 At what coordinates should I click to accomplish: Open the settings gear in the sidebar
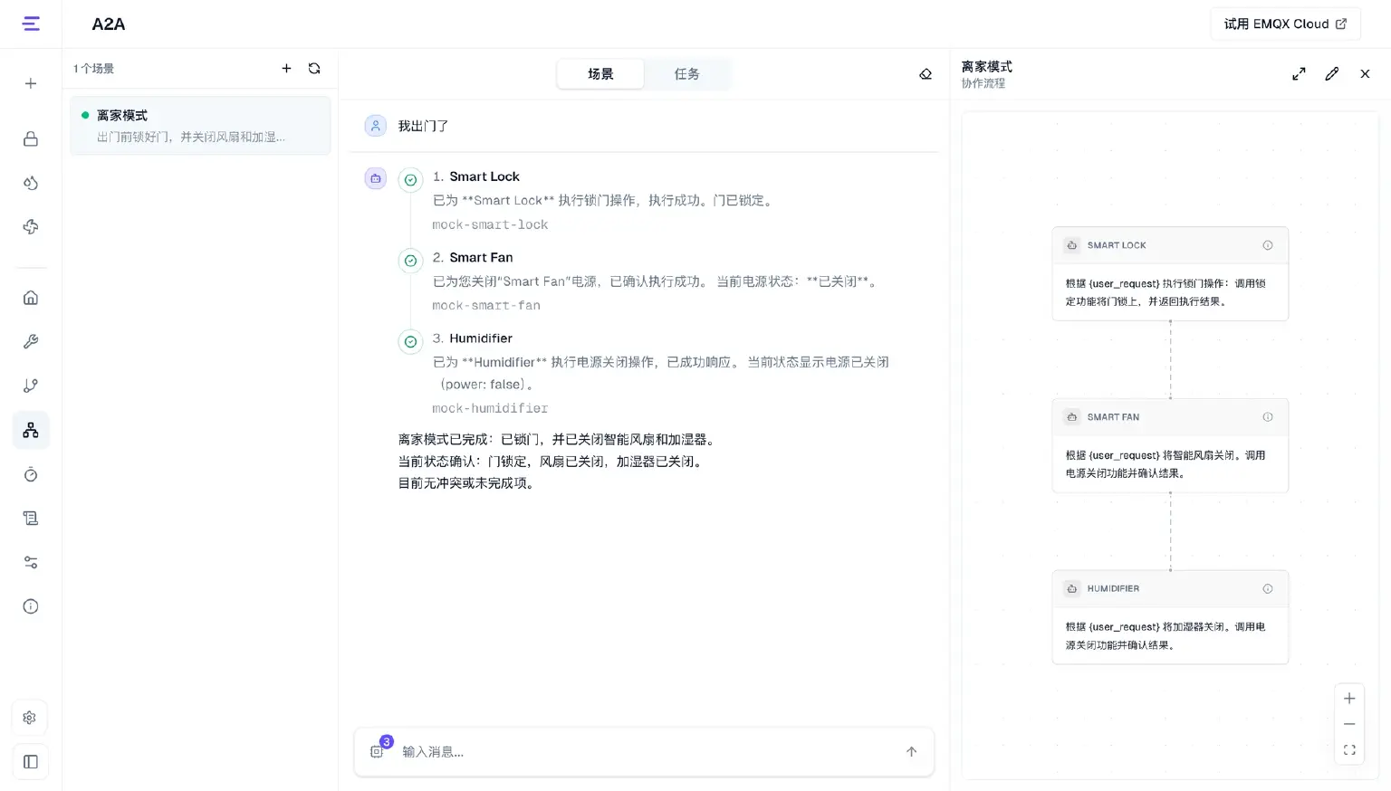point(30,718)
